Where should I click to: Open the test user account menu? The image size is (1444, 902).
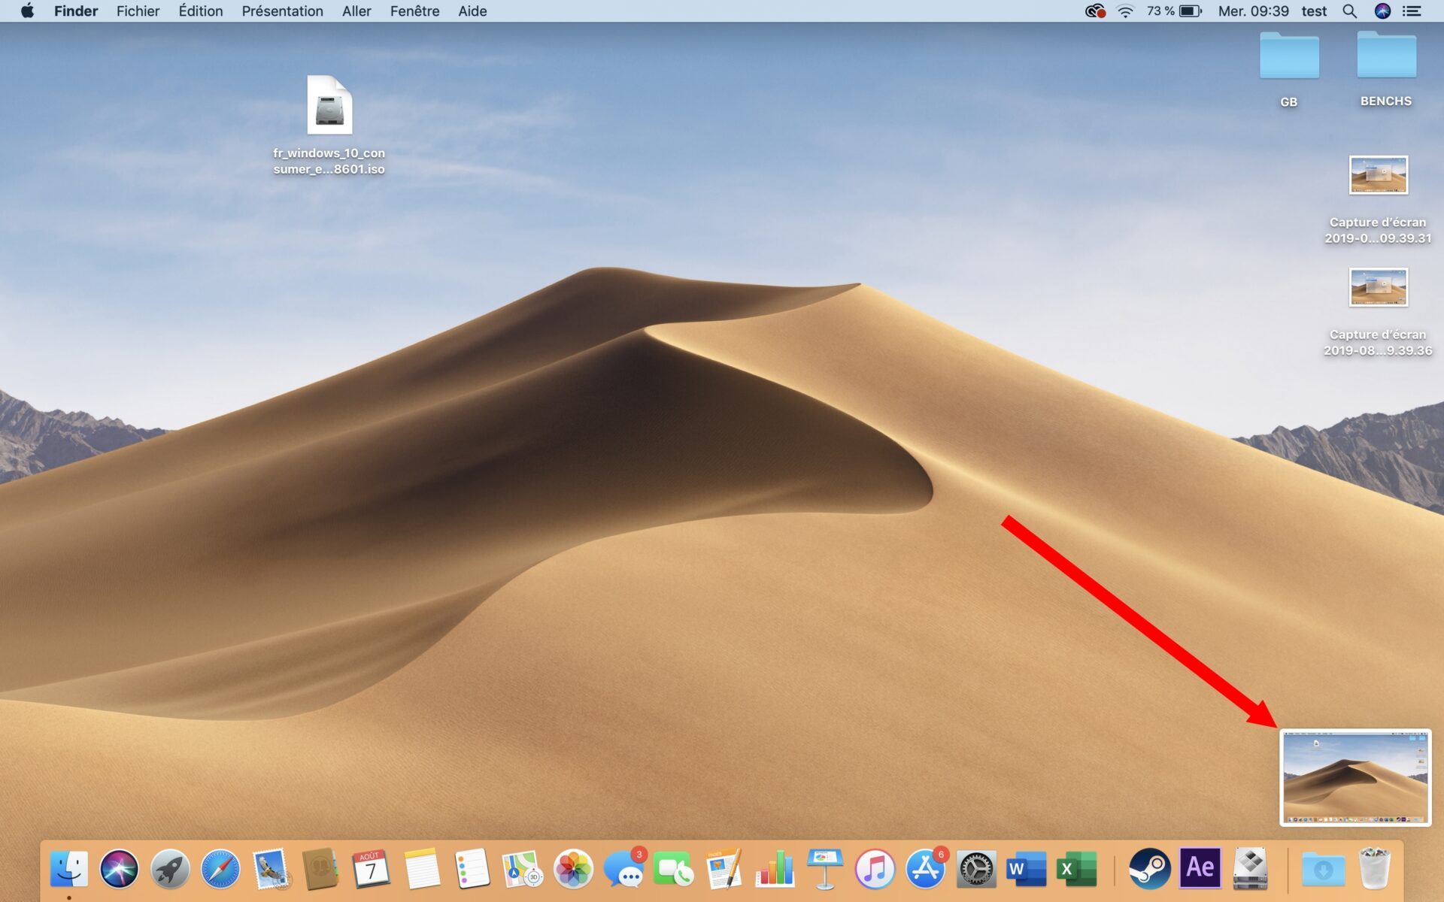(x=1314, y=11)
